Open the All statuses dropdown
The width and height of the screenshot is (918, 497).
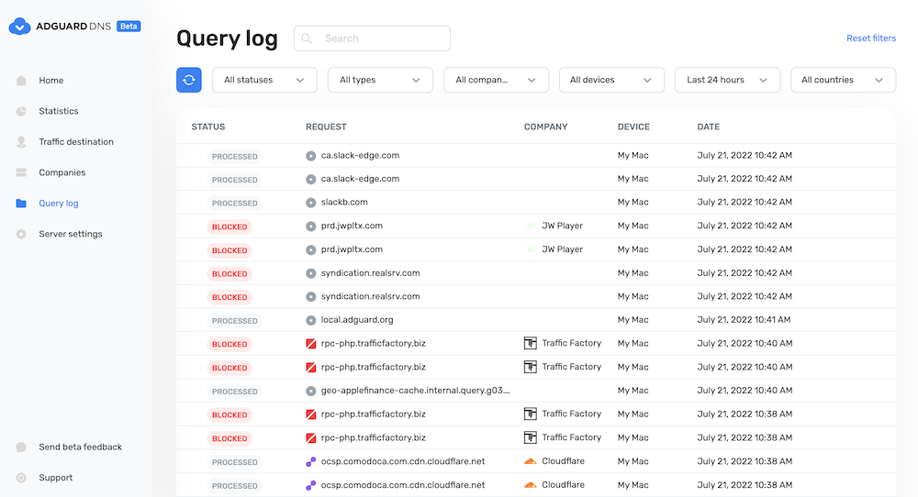[264, 80]
